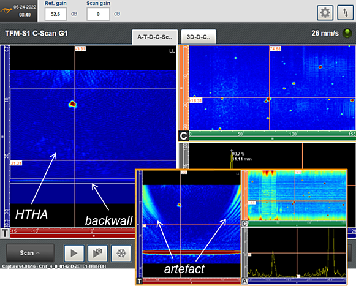Freeze the display with the snowflake icon
The image size is (356, 286).
[x=121, y=253]
